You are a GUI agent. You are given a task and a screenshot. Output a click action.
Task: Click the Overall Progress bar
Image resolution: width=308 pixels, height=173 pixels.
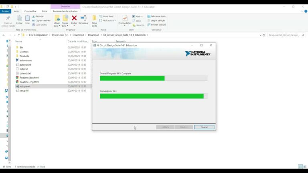tap(154, 78)
